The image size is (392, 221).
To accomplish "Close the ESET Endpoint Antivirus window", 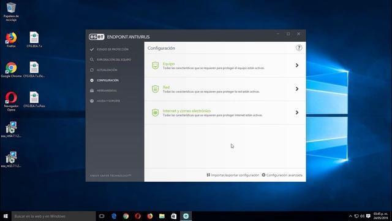I will tap(298, 34).
